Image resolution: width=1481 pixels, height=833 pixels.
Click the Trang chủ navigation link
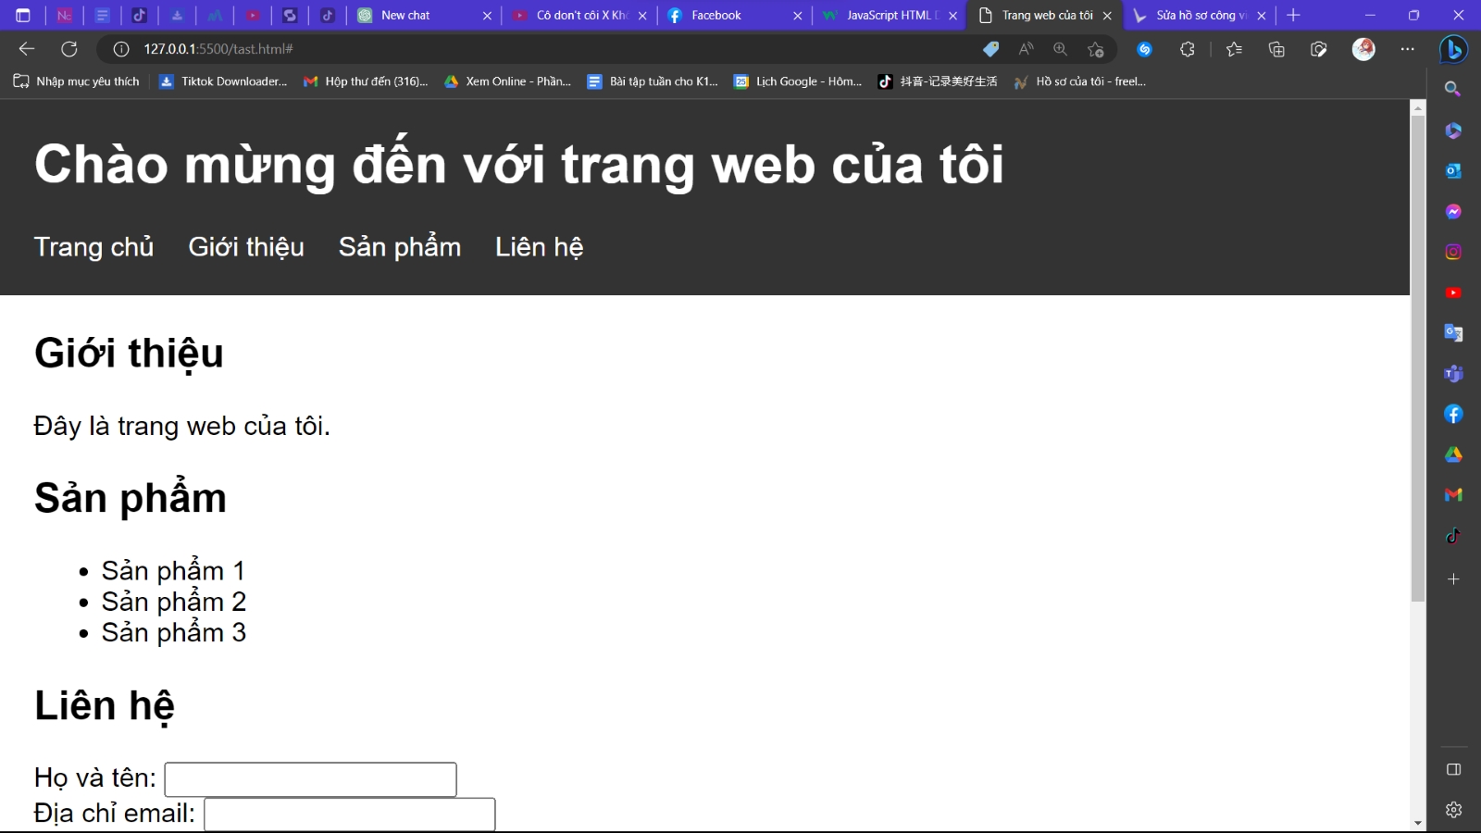click(93, 247)
